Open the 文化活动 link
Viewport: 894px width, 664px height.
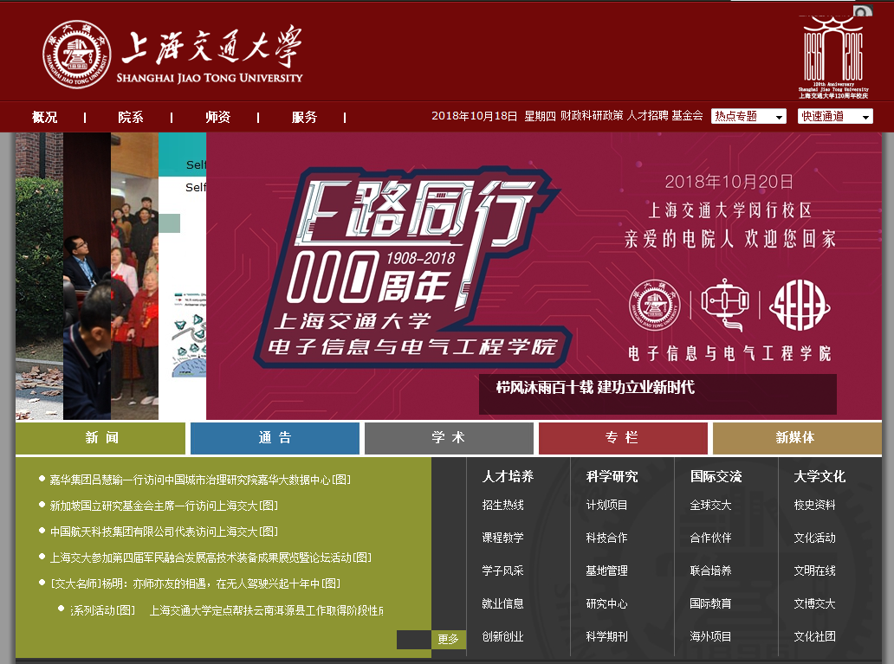[814, 538]
